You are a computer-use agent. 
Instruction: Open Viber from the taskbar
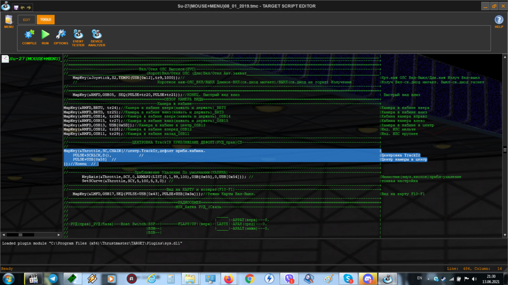tap(289, 279)
